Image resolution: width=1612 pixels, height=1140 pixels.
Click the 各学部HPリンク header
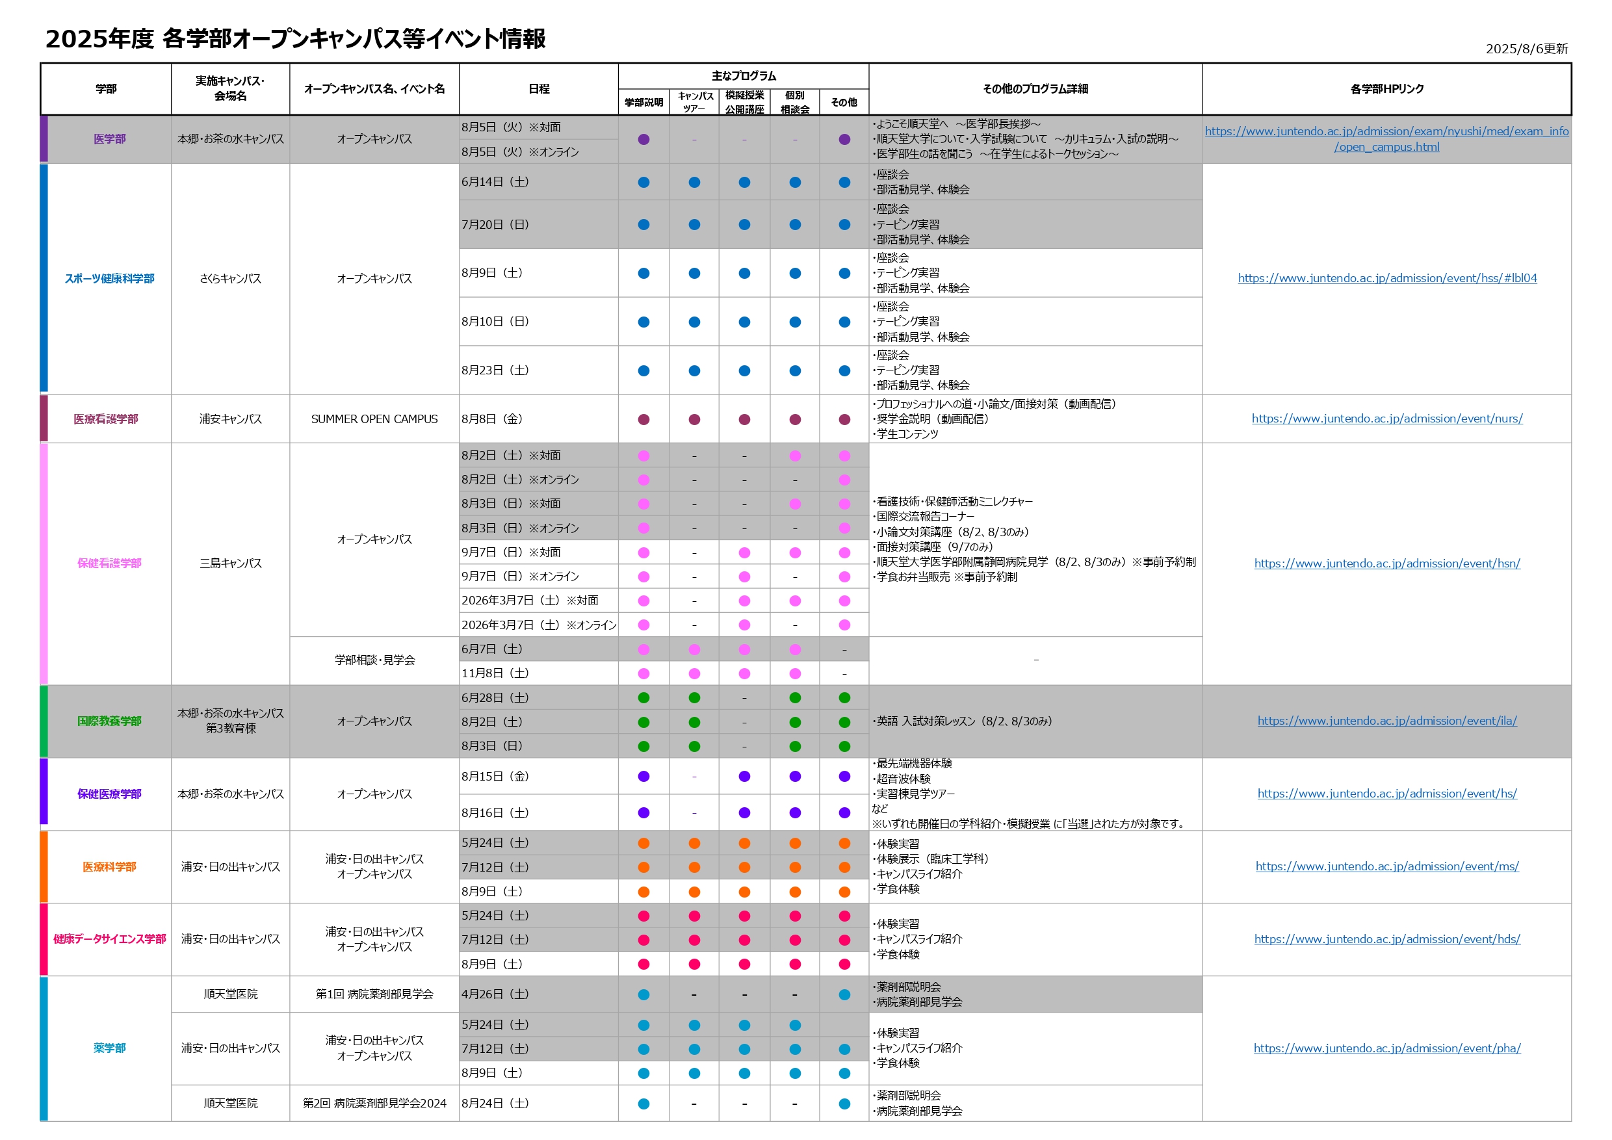(1386, 88)
